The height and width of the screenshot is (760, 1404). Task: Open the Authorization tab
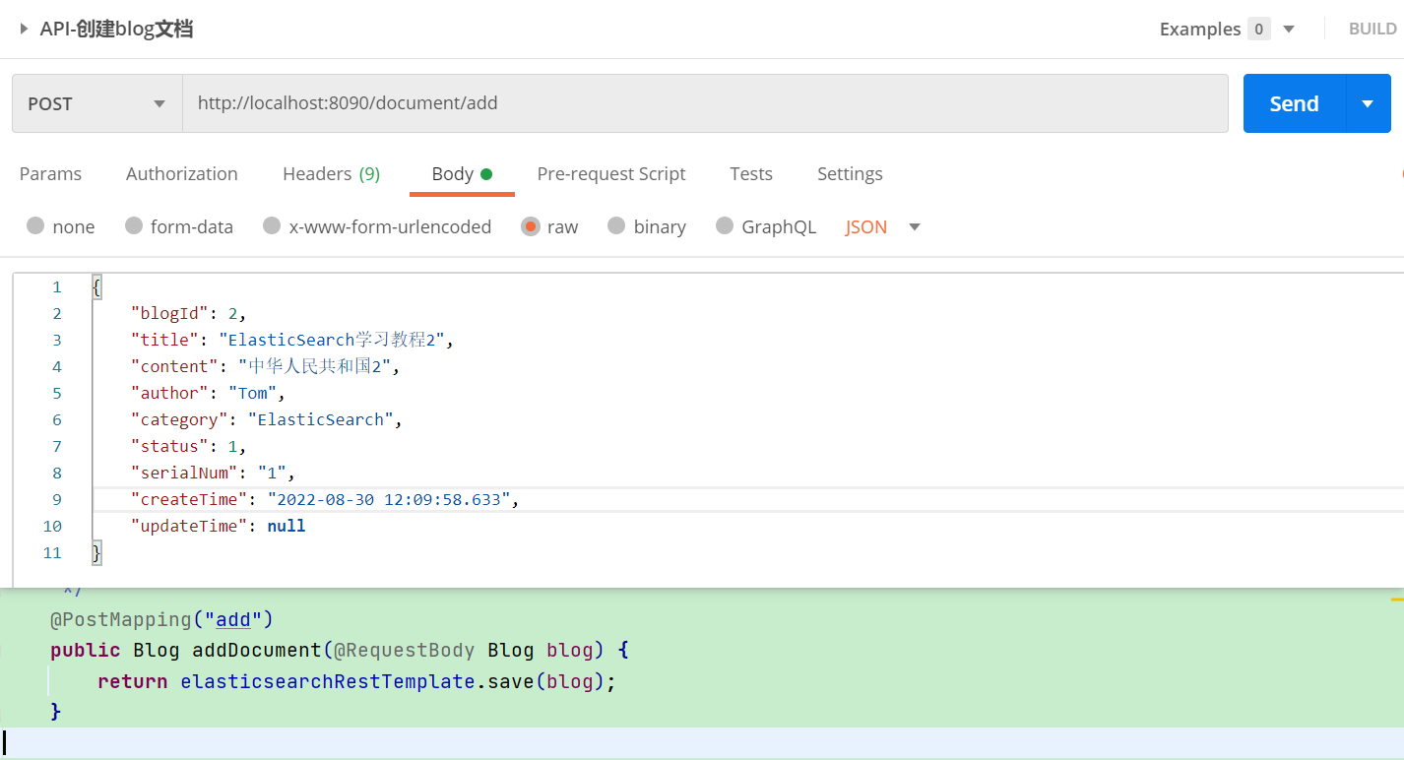182,173
